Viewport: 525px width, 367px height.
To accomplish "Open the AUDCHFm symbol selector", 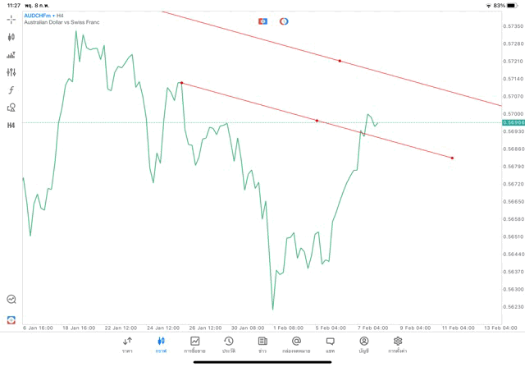I will (39, 16).
